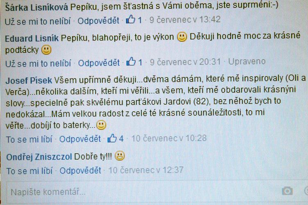Click the smiley emoji after 'Dobře ty!!!'

(120, 156)
